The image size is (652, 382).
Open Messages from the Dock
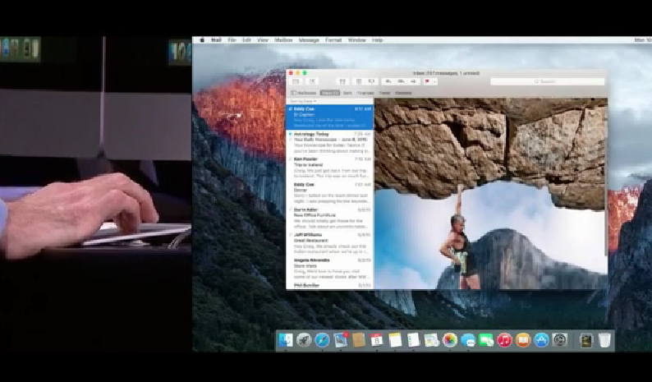pos(468,340)
